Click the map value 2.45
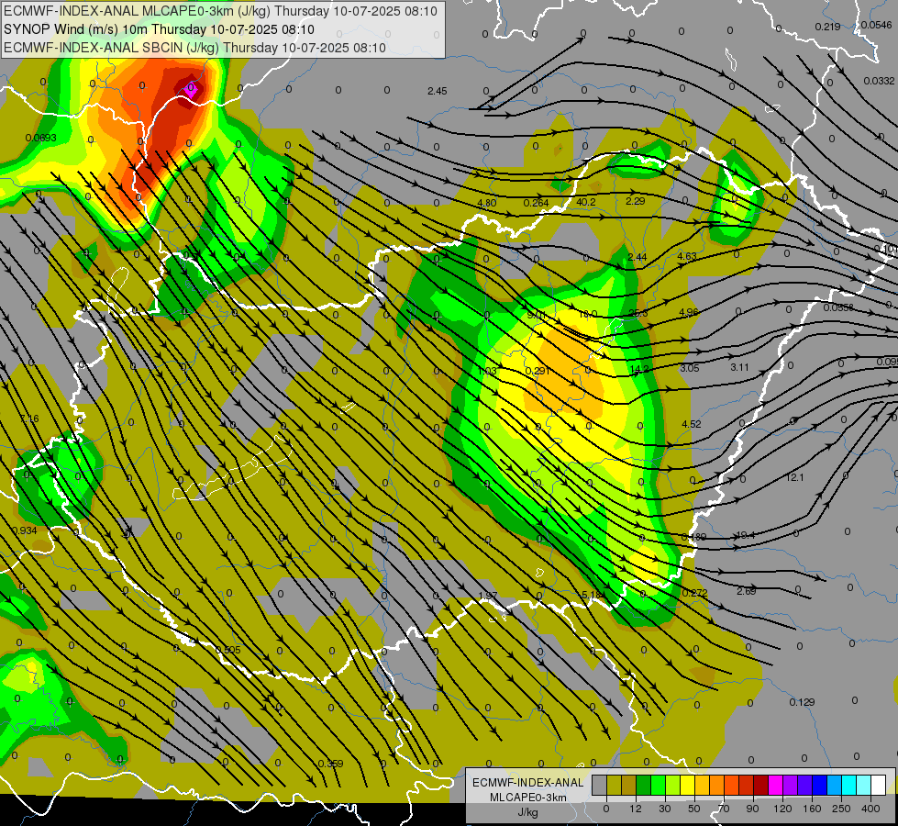 pos(437,91)
